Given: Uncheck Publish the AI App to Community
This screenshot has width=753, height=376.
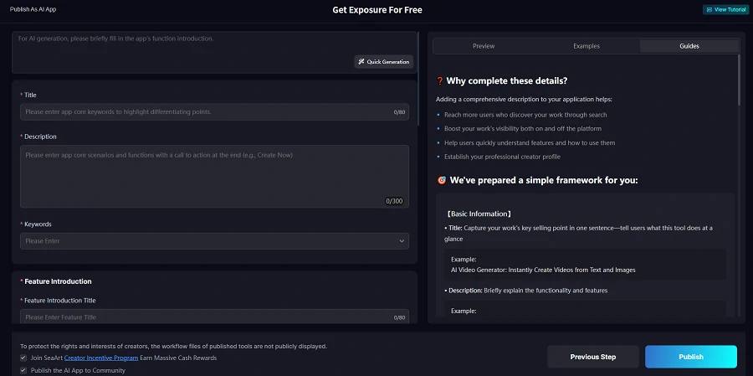Looking at the screenshot, I should pos(23,370).
